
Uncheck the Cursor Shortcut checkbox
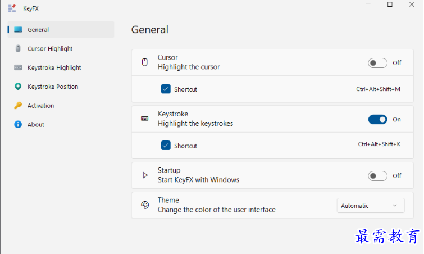click(x=166, y=89)
